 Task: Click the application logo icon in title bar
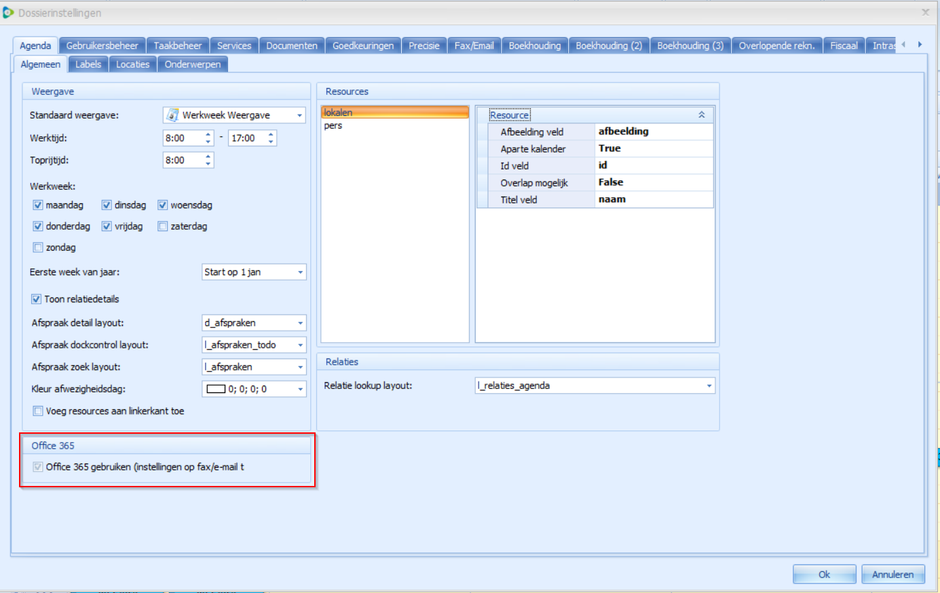click(x=8, y=12)
